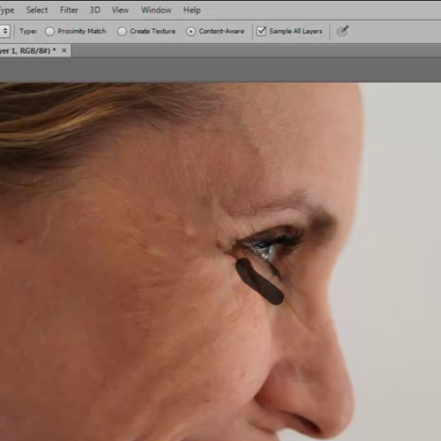This screenshot has width=441, height=441.
Task: Open the Filter menu
Action: [69, 10]
